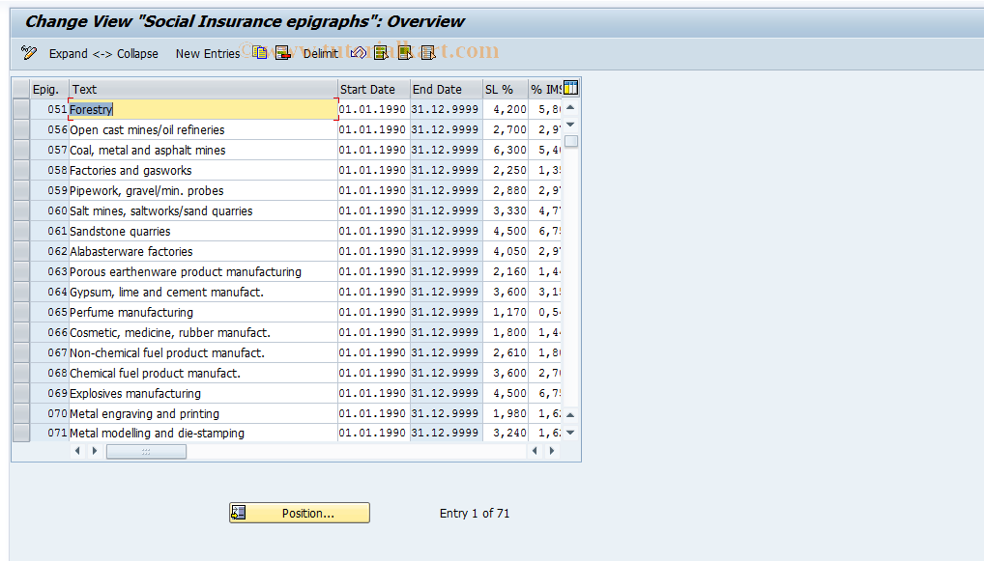Click Expand <-> Collapse
The image size is (984, 561).
(x=103, y=54)
